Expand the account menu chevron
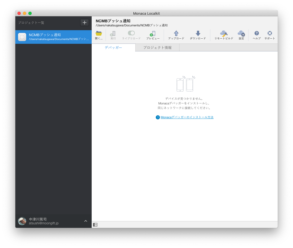The width and height of the screenshot is (293, 248). pos(86,221)
